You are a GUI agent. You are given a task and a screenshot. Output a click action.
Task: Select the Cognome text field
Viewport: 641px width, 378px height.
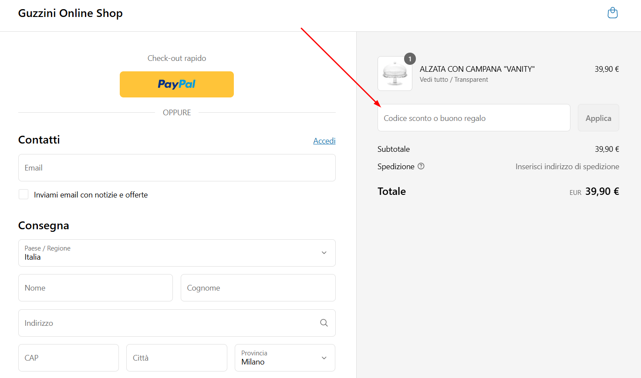coord(258,288)
